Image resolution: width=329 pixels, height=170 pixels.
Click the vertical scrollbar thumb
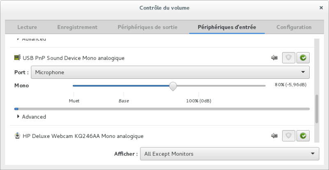(317, 109)
